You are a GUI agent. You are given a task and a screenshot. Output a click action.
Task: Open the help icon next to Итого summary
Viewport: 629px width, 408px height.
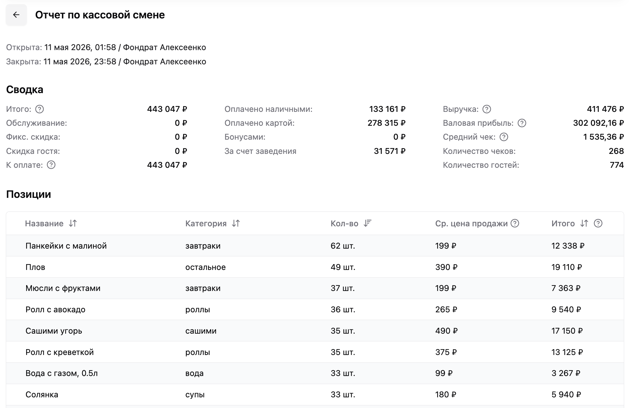click(x=39, y=109)
